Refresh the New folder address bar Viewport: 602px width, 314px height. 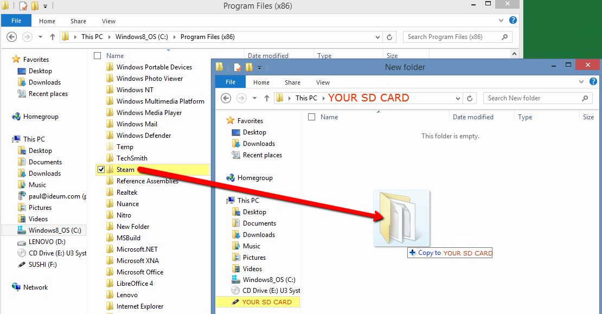(x=470, y=98)
